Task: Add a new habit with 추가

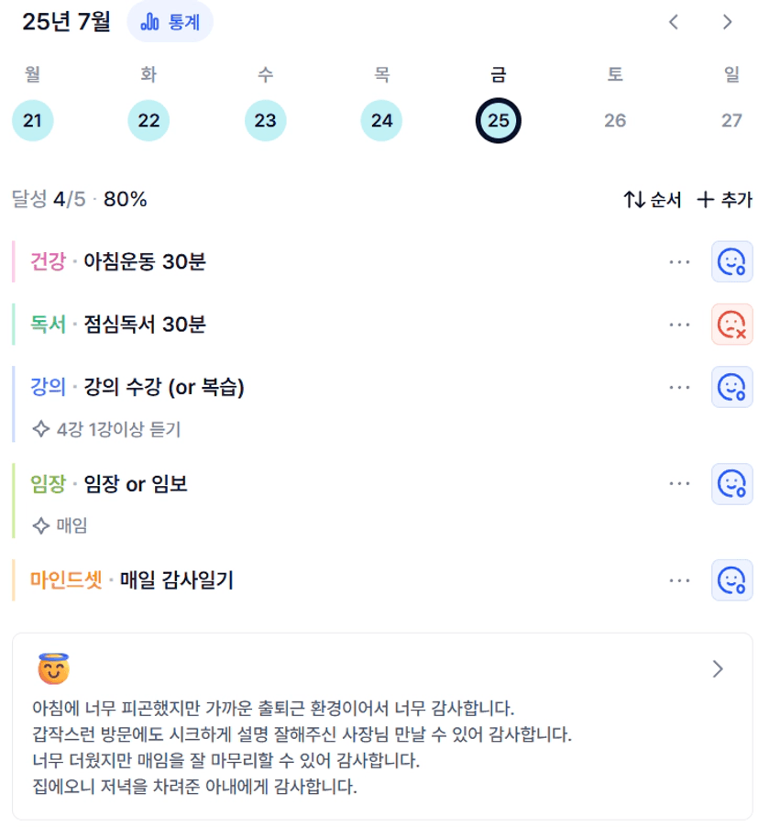Action: point(724,199)
